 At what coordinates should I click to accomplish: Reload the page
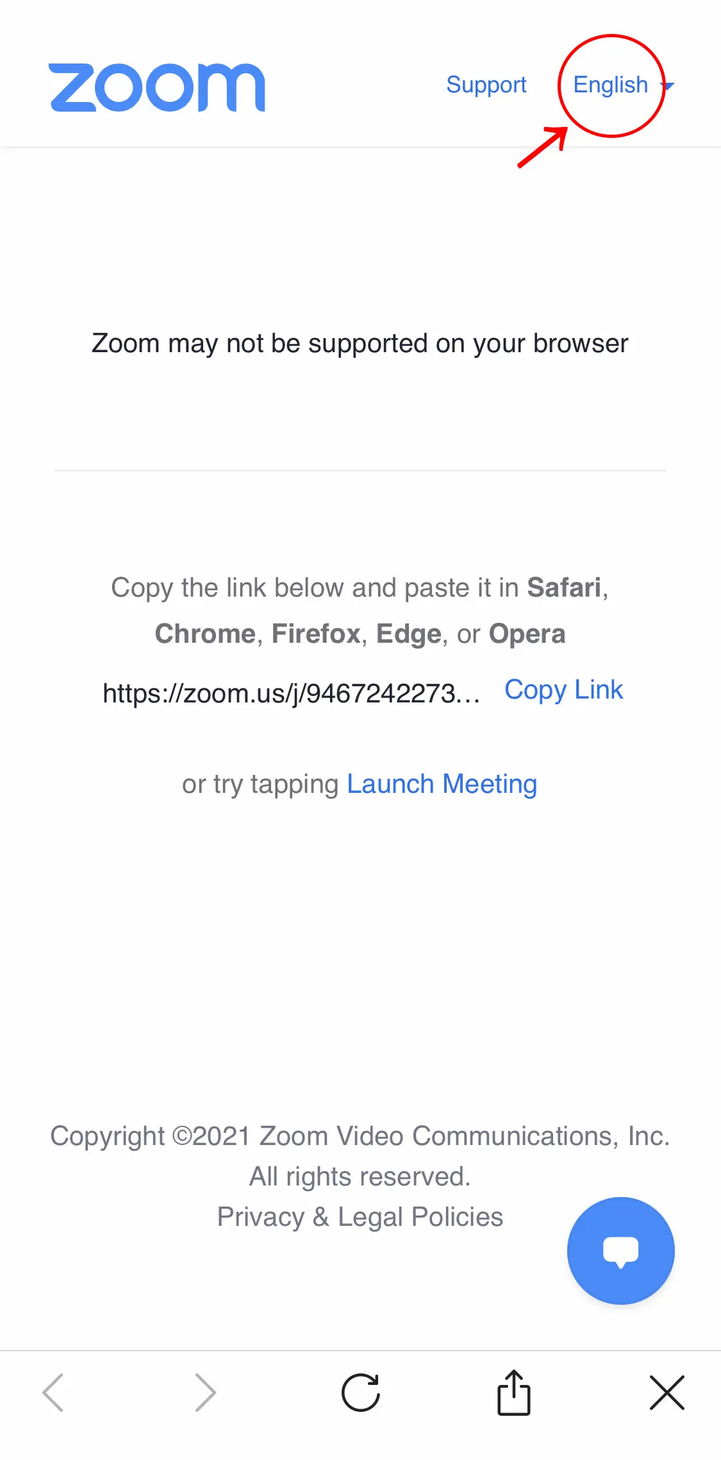[360, 1392]
